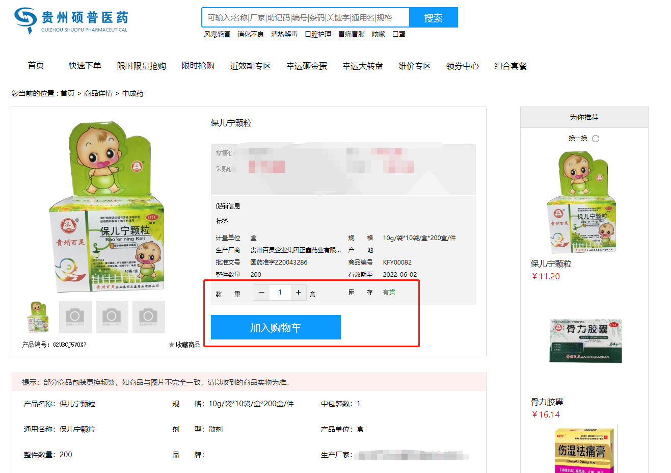Click the 搜索 search button

pos(433,18)
